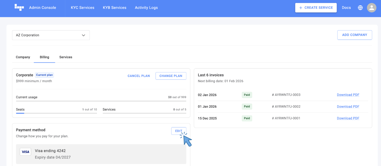Edit the payment method
381x166 pixels.
179,131
